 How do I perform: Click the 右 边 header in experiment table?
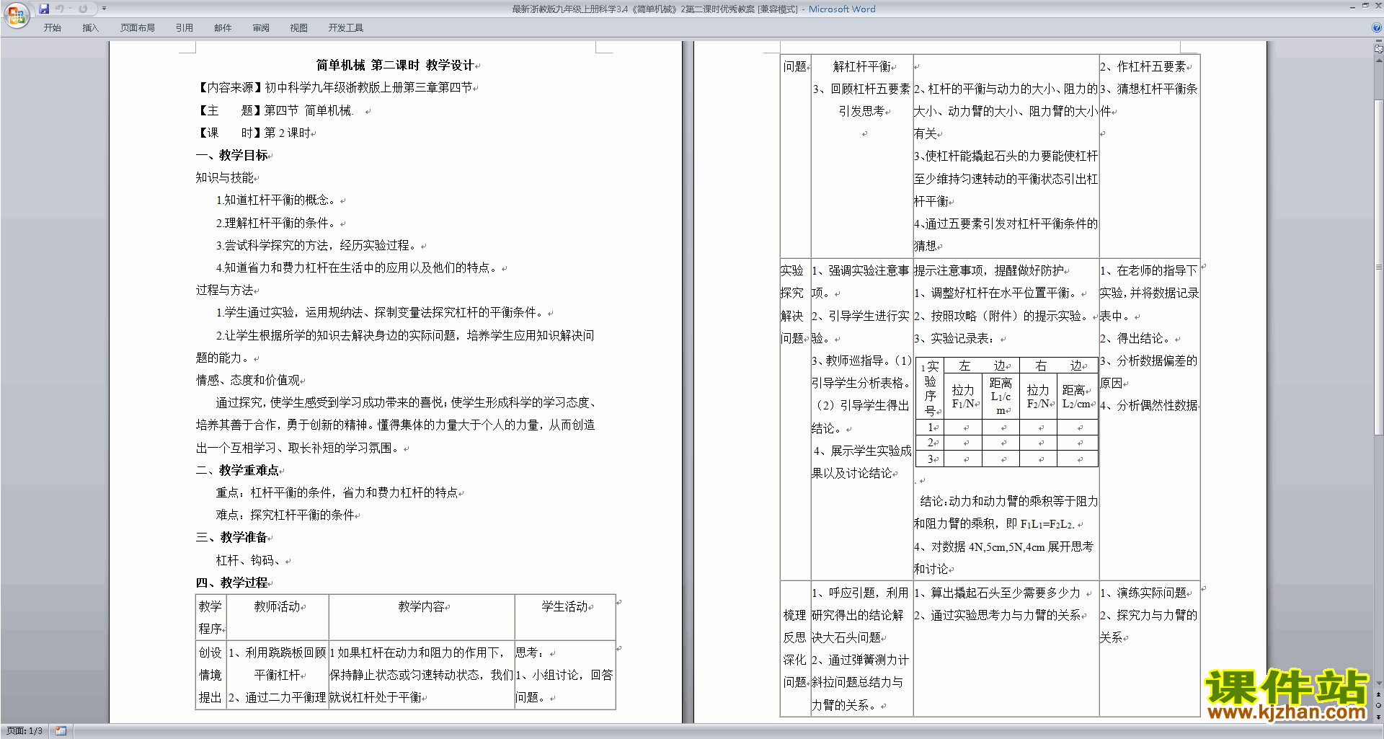[x=1058, y=366]
